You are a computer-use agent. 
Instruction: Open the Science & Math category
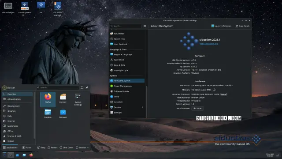pos(17,136)
